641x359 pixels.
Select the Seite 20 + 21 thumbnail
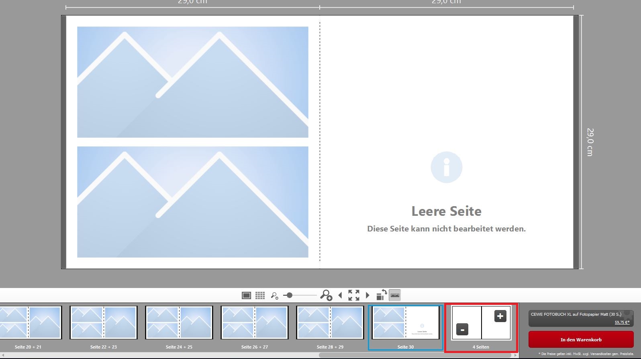(x=31, y=322)
